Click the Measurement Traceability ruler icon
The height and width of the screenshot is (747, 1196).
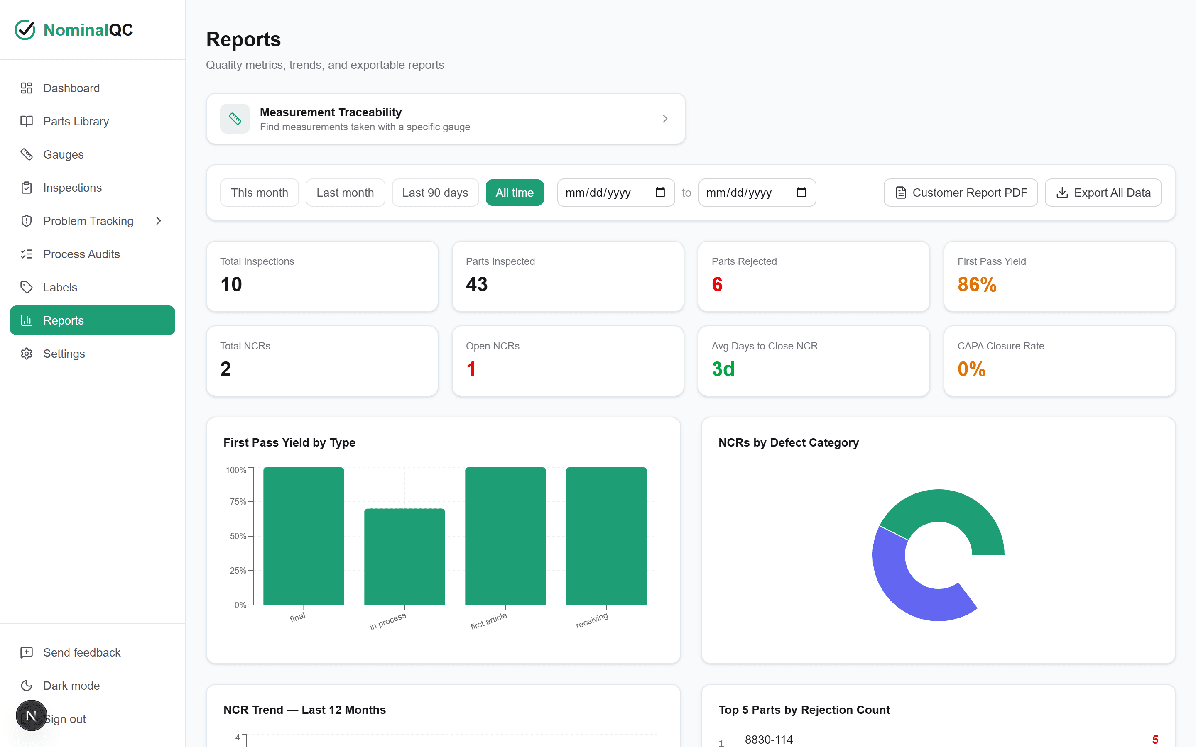coord(235,119)
